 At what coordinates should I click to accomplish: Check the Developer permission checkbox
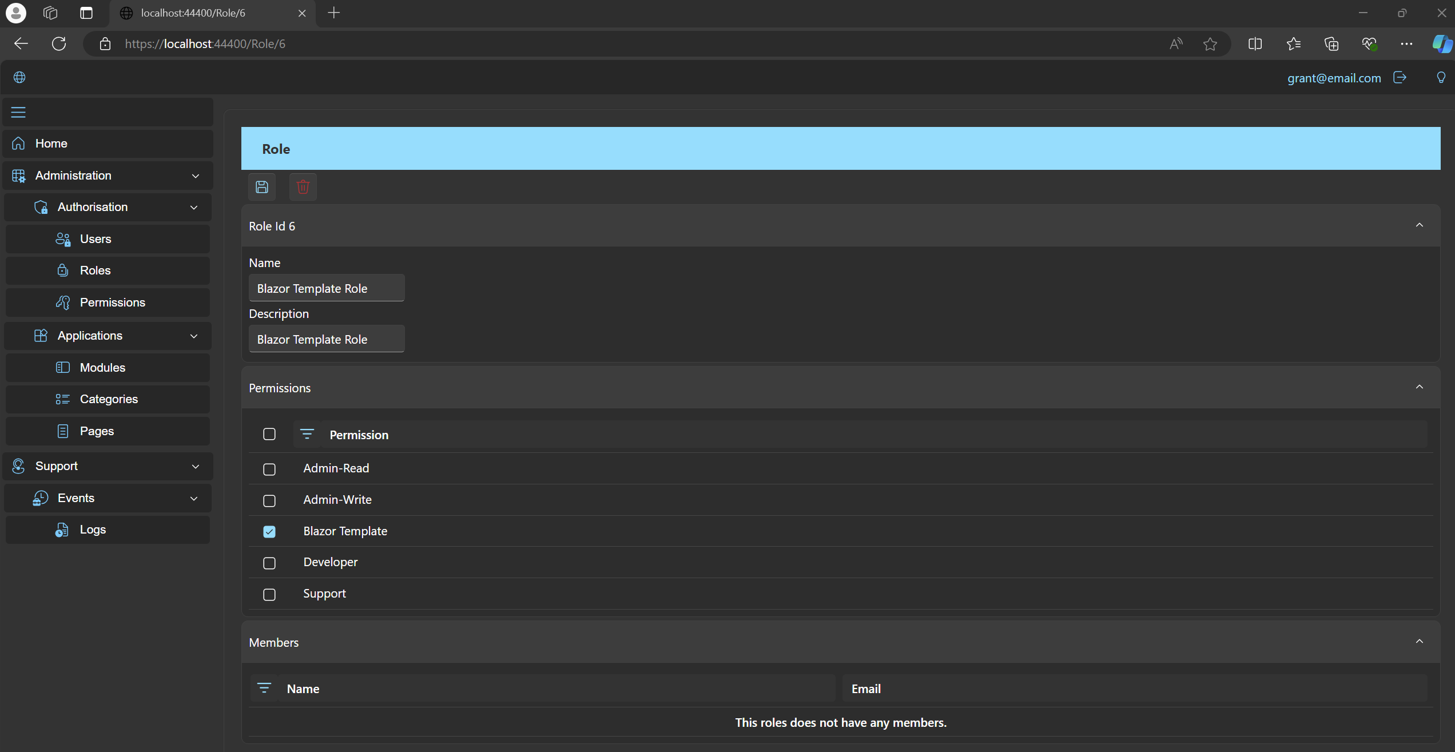pyautogui.click(x=269, y=563)
